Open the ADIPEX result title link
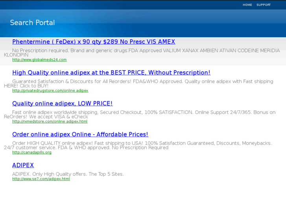Viewport: 286px width, 214px height. 23,165
